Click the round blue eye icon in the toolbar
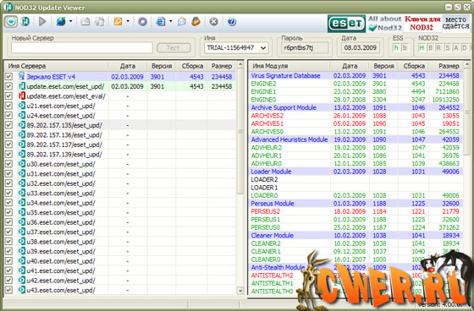 tap(11, 21)
